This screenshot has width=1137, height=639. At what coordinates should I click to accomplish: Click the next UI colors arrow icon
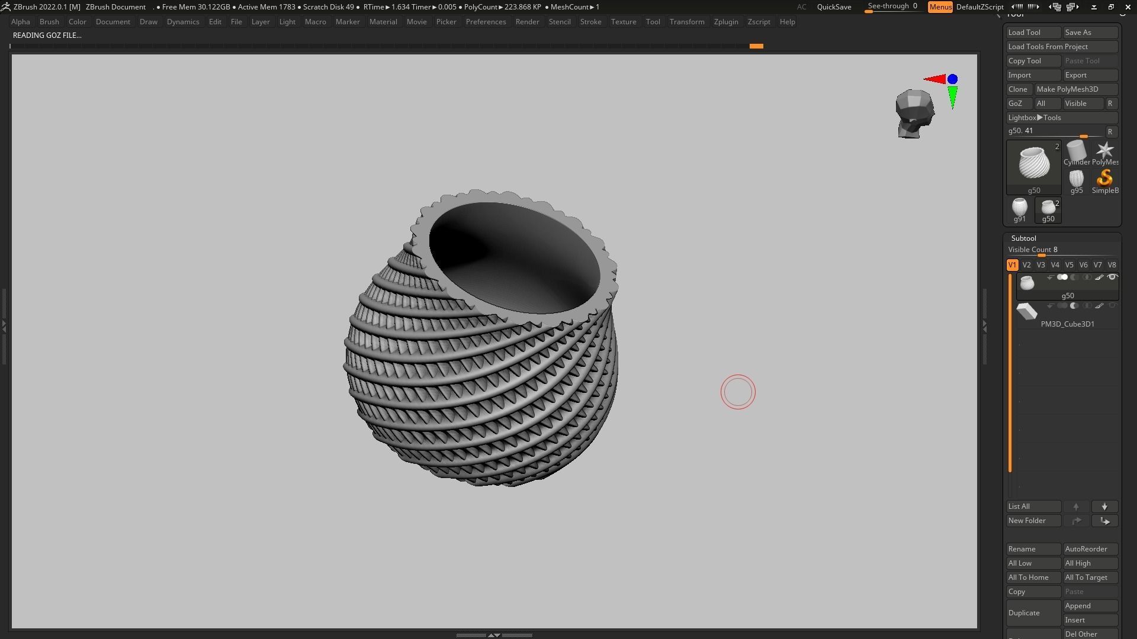[x=1033, y=7]
